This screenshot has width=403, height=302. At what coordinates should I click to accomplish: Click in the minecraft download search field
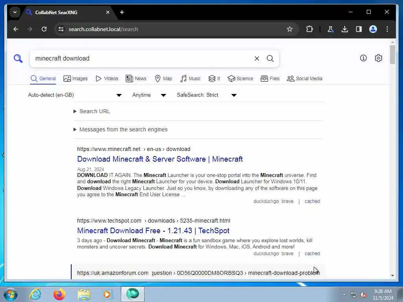pyautogui.click(x=141, y=59)
